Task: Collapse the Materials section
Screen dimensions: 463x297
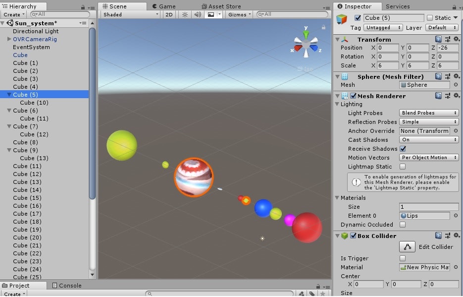Action: coord(337,198)
